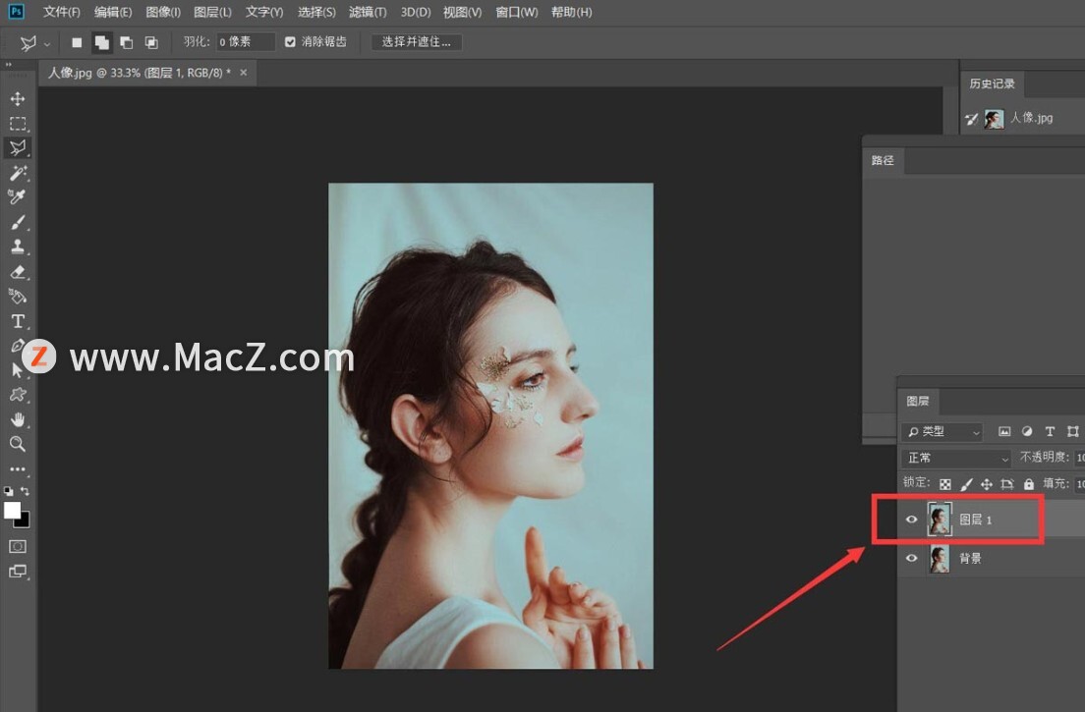Activate add to selection mode

point(101,42)
